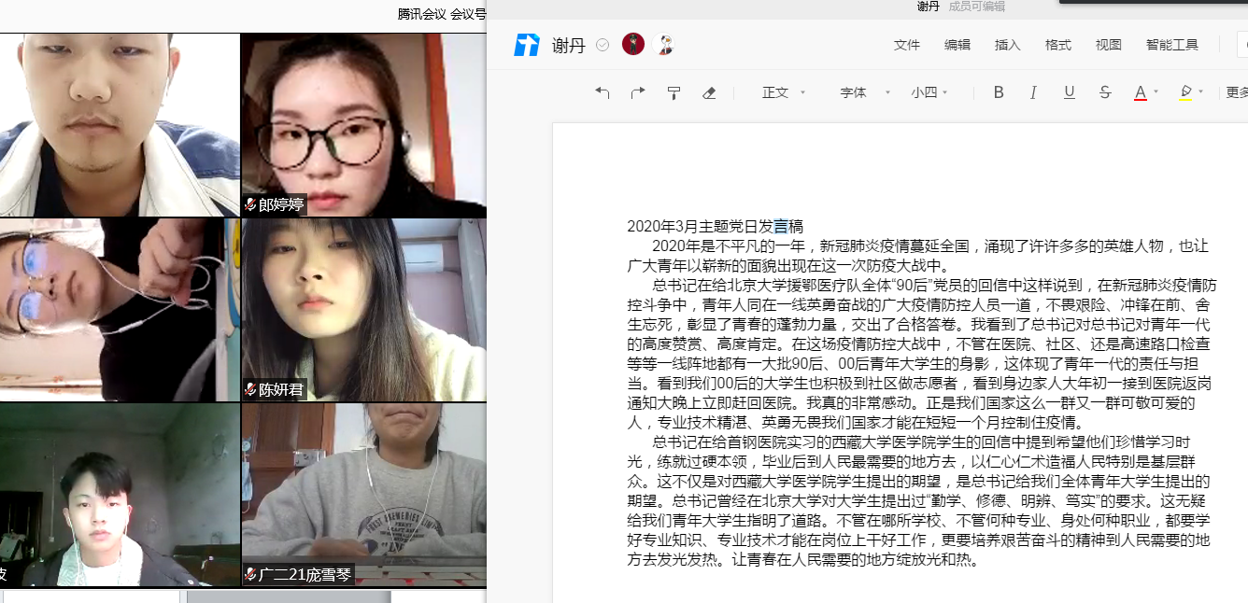Click the dark red collaborator avatar
The image size is (1248, 603).
[633, 45]
